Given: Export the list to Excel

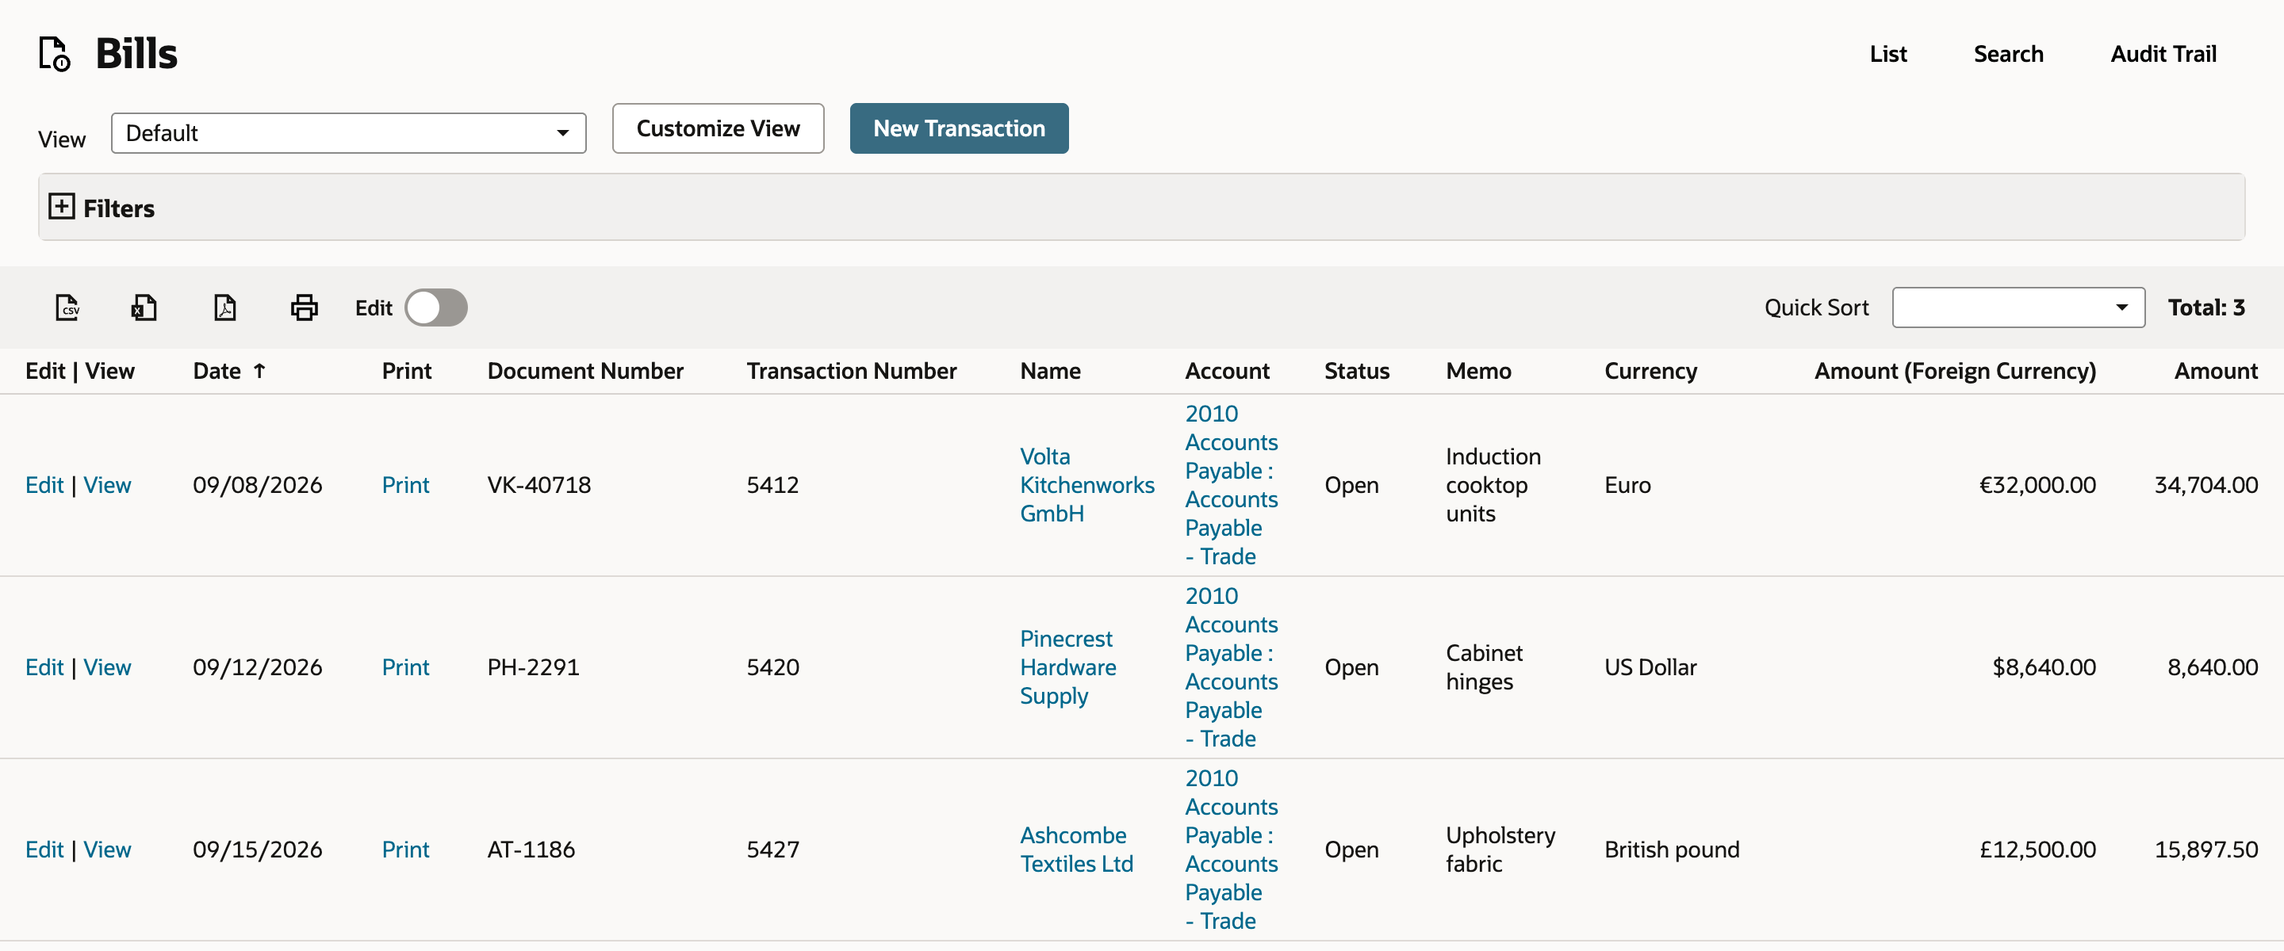Looking at the screenshot, I should pyautogui.click(x=144, y=307).
